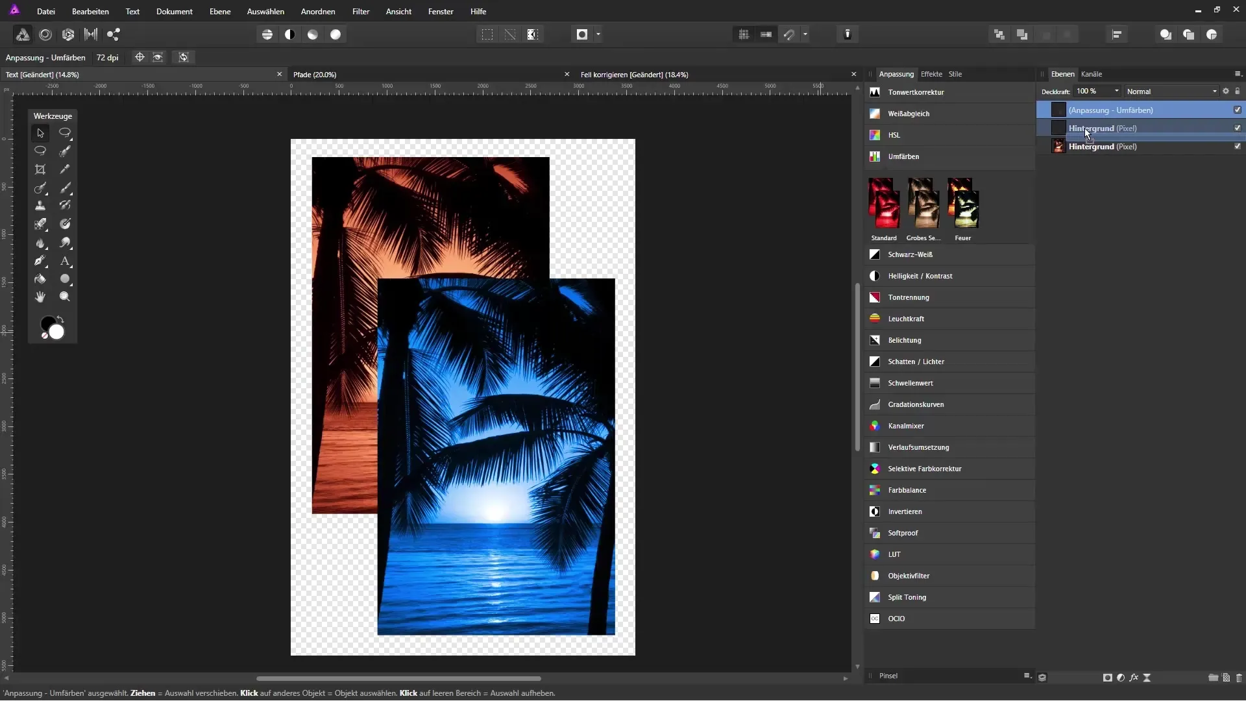
Task: Choose the Feuer Umfärben preset thumbnail
Action: [x=963, y=203]
